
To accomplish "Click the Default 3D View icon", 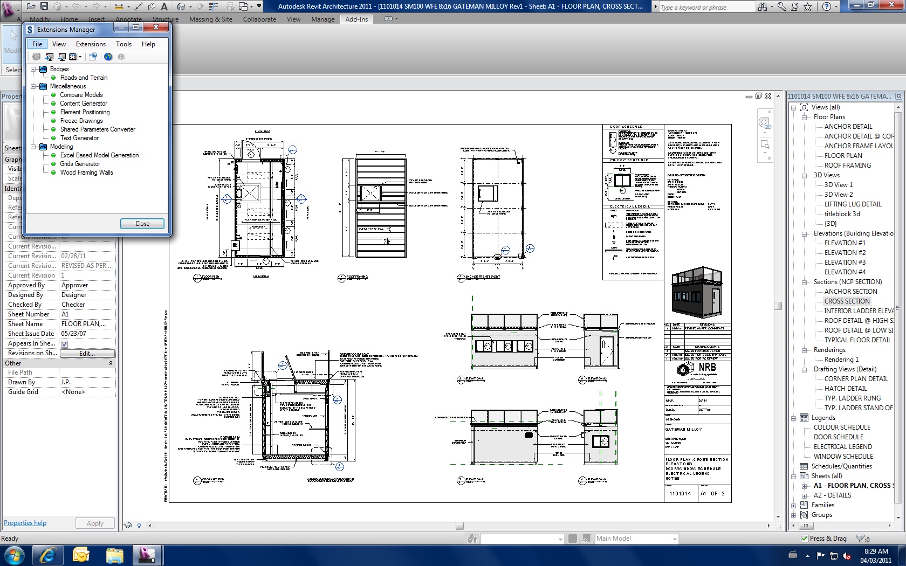I will click(x=181, y=6).
